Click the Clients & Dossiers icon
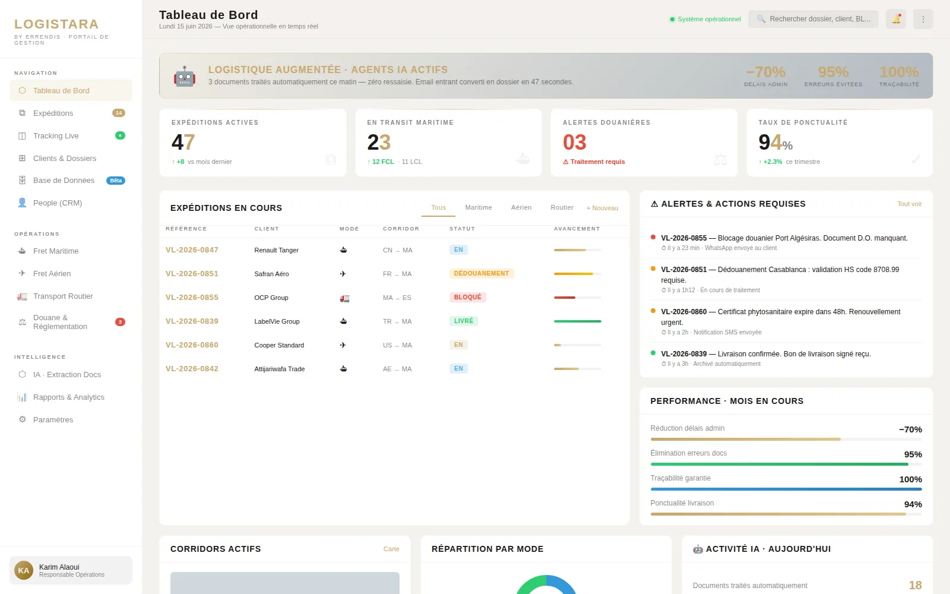 point(23,159)
